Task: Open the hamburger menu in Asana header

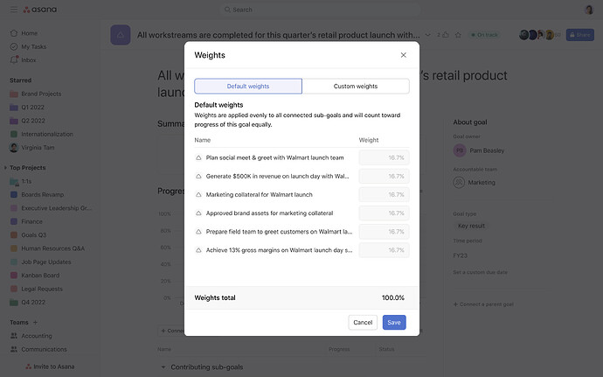Action: (14, 10)
